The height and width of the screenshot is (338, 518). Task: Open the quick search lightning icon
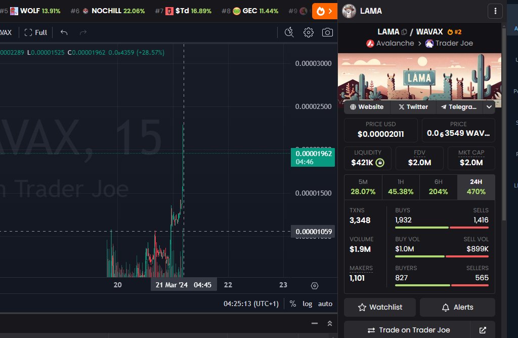point(289,32)
